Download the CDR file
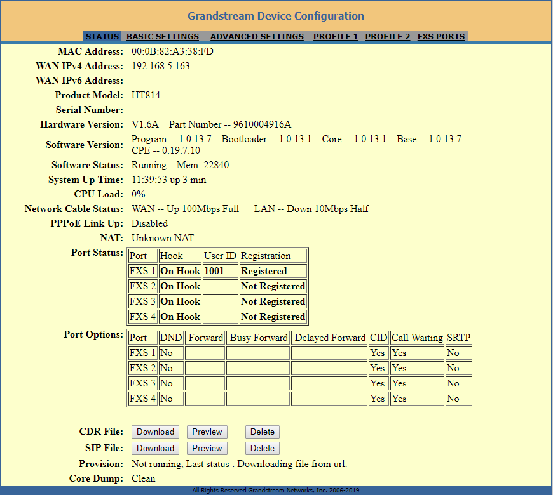 click(x=155, y=432)
